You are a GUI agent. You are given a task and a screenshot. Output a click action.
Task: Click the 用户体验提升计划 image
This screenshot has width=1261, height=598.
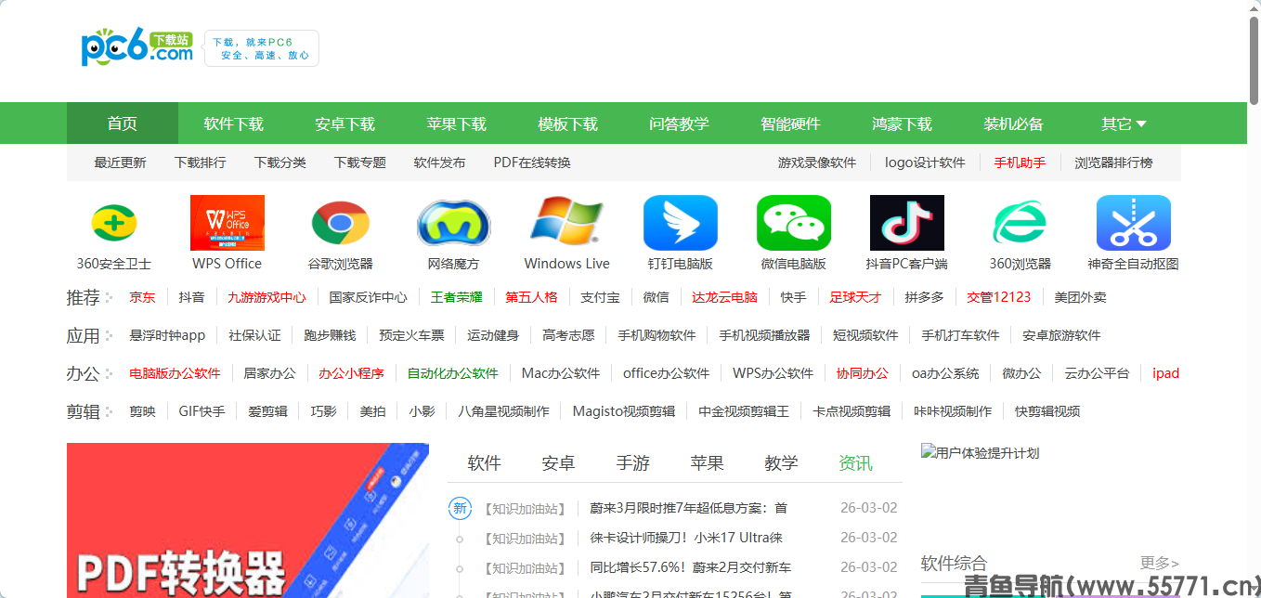click(981, 453)
